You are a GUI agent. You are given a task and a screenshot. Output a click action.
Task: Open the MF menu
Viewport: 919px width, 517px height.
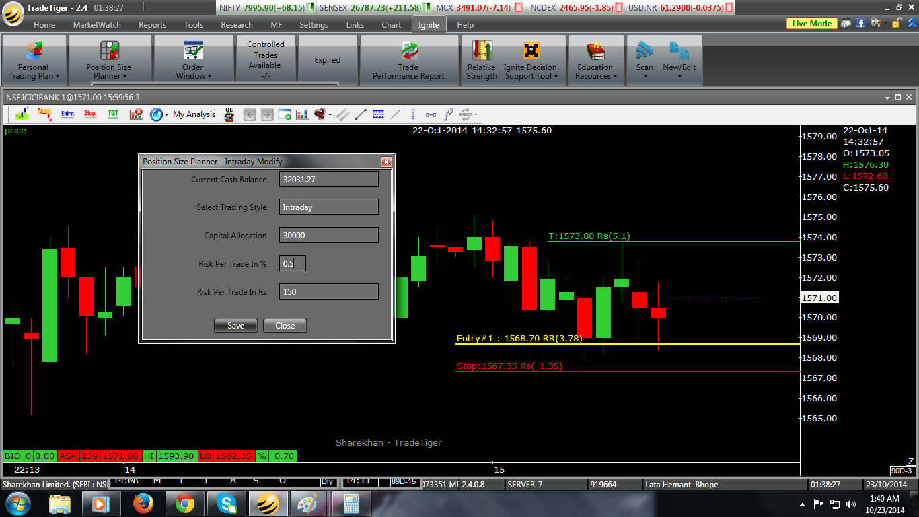pos(277,25)
